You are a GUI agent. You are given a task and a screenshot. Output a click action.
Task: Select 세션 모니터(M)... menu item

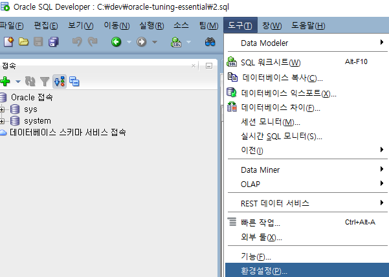click(x=306, y=122)
